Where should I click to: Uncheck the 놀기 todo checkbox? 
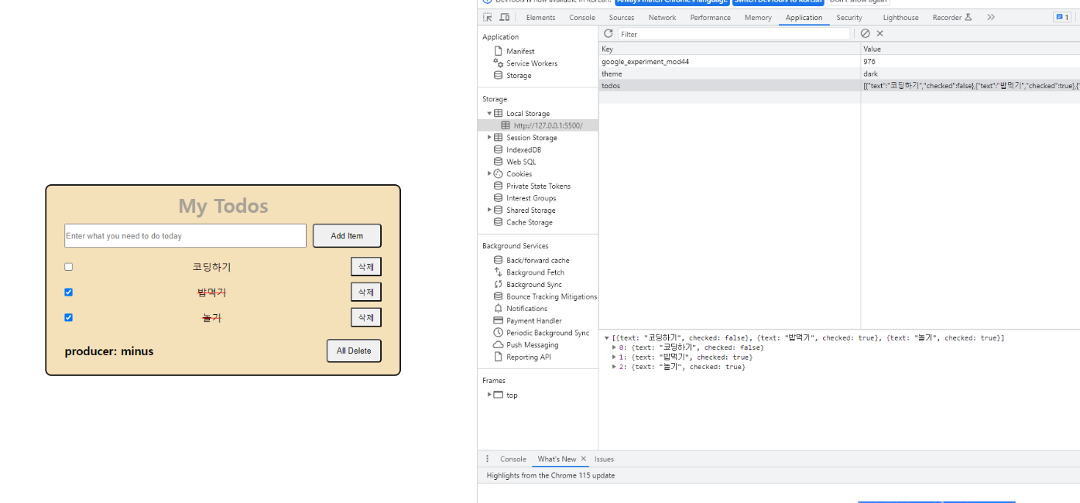point(68,317)
